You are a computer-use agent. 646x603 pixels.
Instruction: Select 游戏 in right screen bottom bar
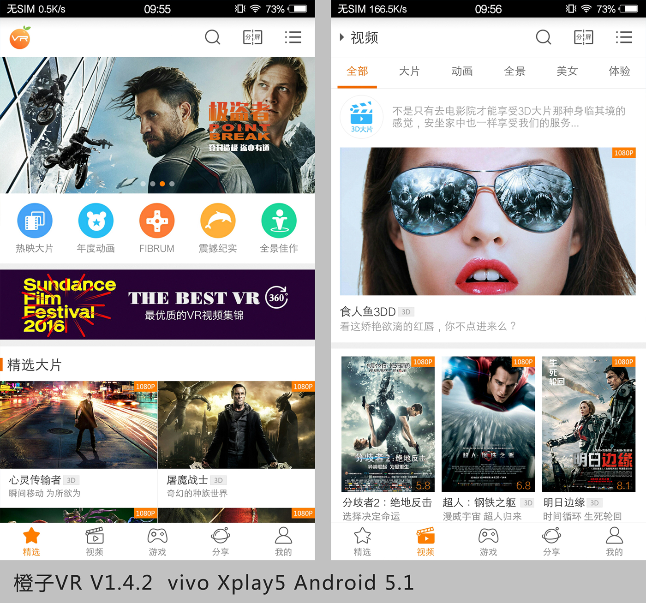488,542
